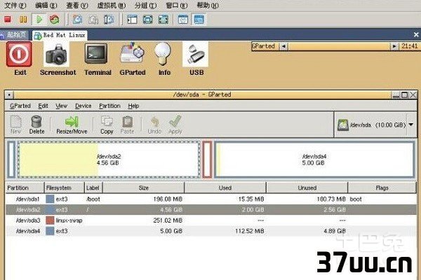Screen dimensions: 421x280
Task: Select the /dev/sda4 block in disk map
Action: point(314,160)
